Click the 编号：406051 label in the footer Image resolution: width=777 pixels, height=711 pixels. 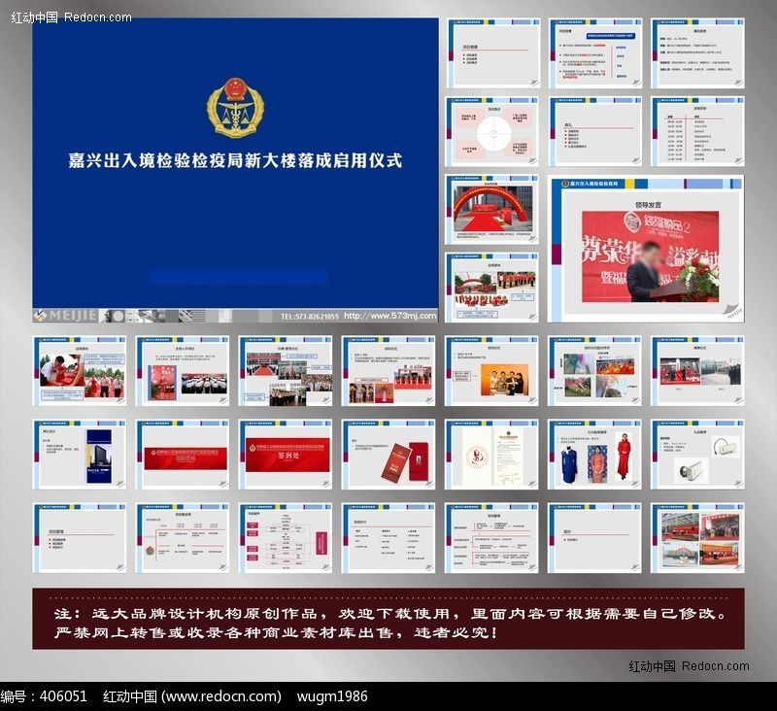[44, 696]
